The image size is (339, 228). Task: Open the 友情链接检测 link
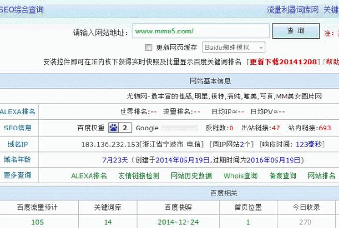(x=139, y=176)
